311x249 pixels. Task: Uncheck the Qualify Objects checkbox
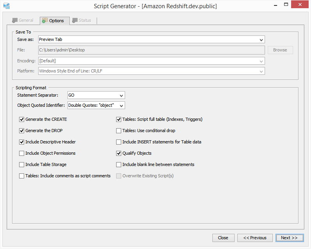pos(119,154)
